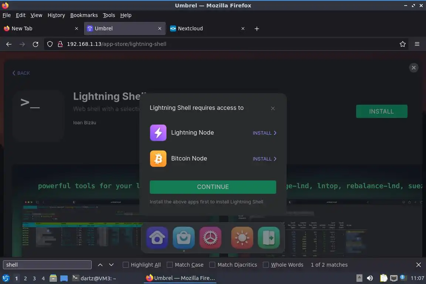Click the Lightning Shell terminal prompt icon

point(38,115)
